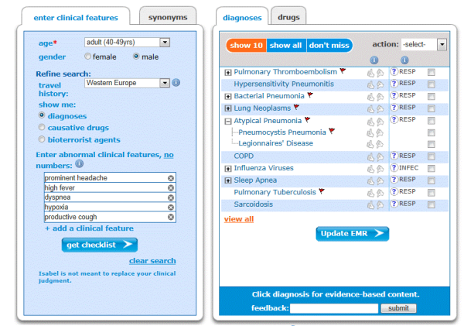Click the question mark icon for Sarcoidosis

[394, 204]
